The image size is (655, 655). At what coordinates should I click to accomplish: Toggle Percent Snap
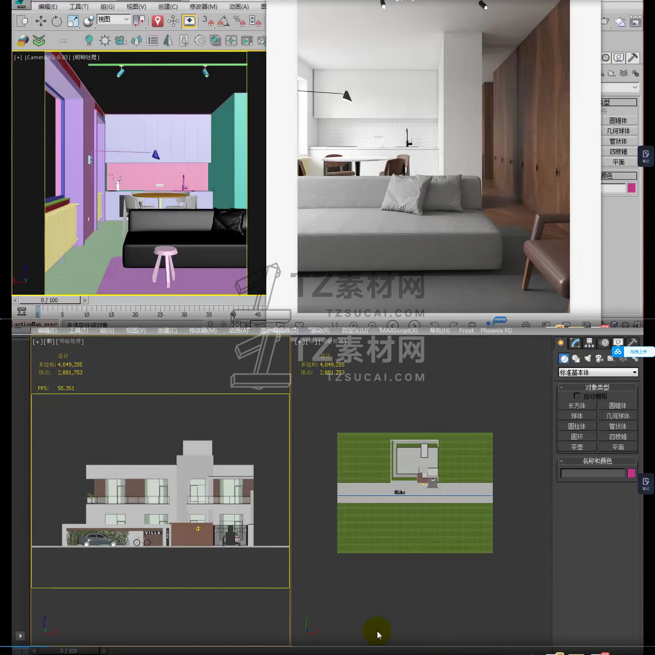coord(239,21)
